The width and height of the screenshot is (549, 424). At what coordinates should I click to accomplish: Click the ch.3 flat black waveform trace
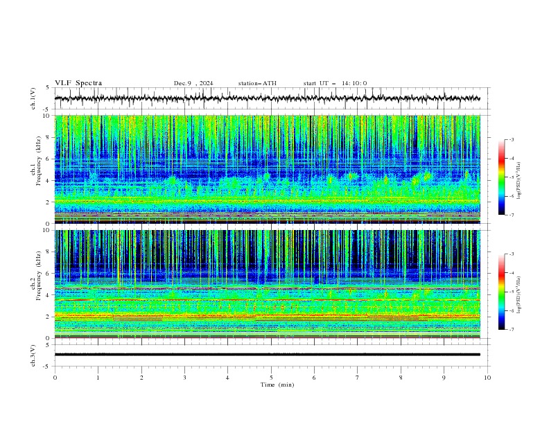click(x=267, y=355)
